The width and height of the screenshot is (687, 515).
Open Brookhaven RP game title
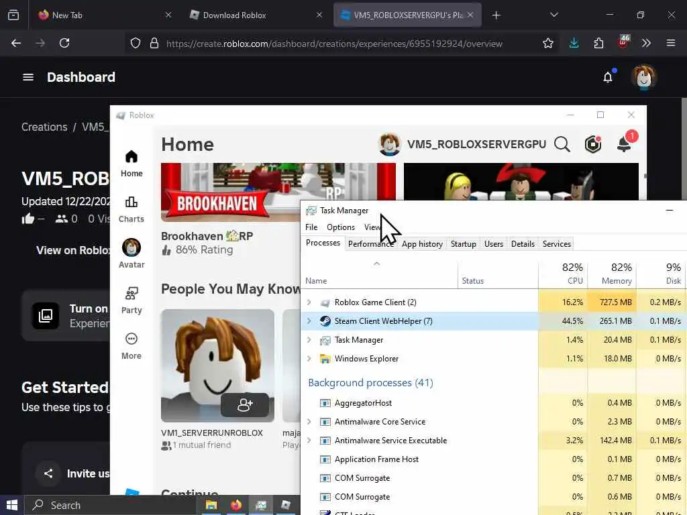(207, 236)
